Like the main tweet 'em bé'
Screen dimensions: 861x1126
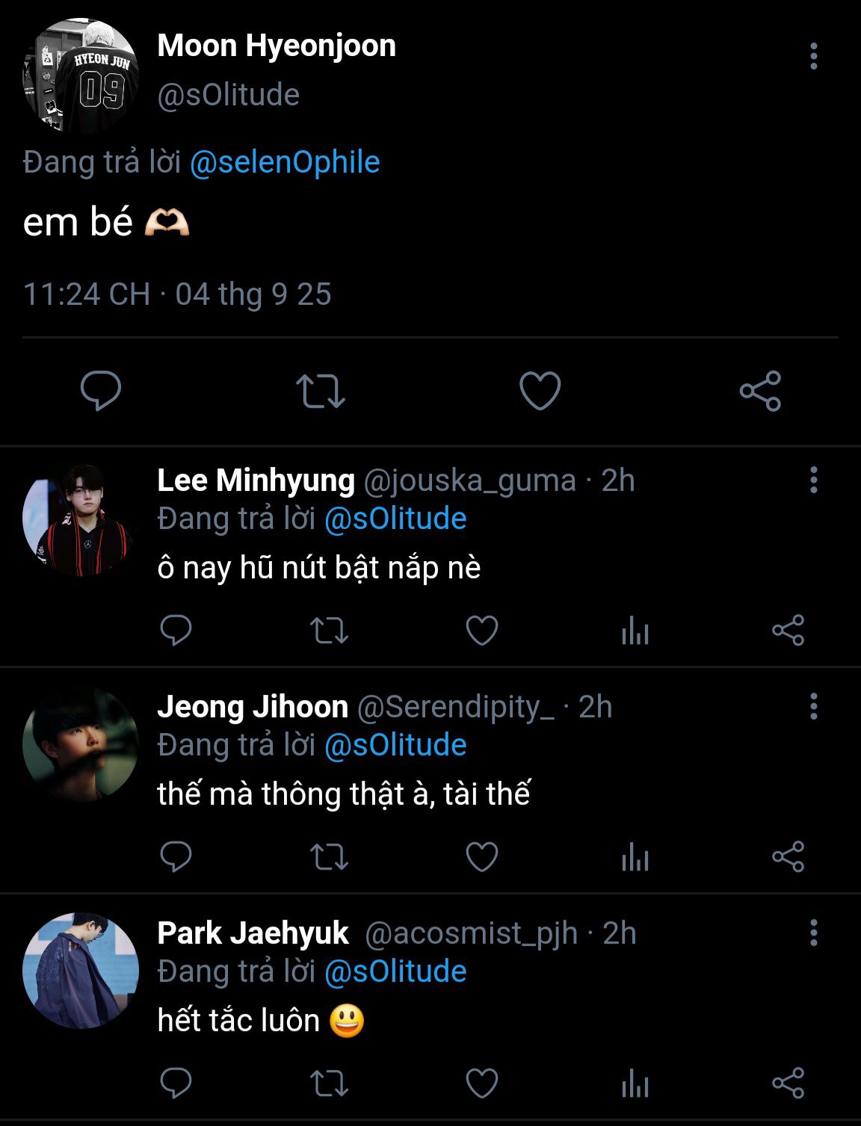click(540, 391)
